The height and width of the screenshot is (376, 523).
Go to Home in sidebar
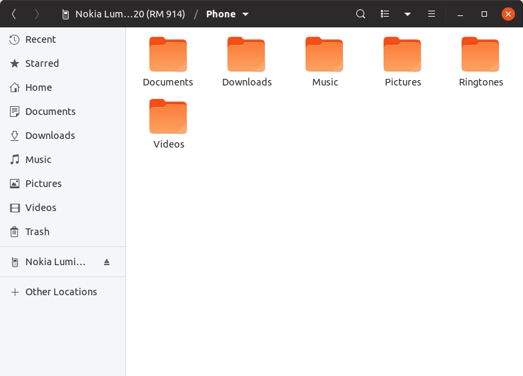pyautogui.click(x=38, y=87)
